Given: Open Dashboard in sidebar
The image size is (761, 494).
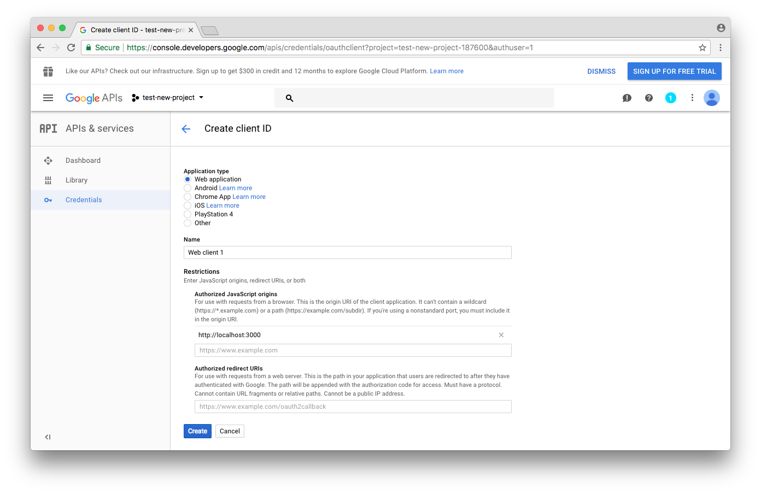Looking at the screenshot, I should tap(83, 161).
